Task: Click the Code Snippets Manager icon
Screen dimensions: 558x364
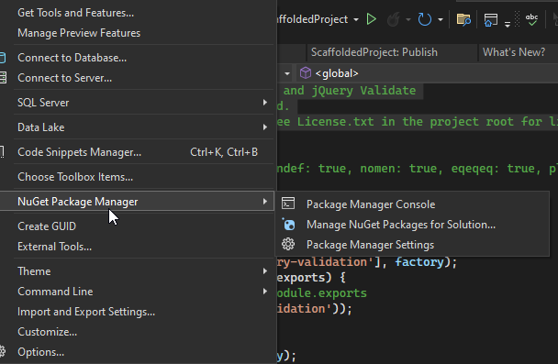Action: (x=2, y=152)
